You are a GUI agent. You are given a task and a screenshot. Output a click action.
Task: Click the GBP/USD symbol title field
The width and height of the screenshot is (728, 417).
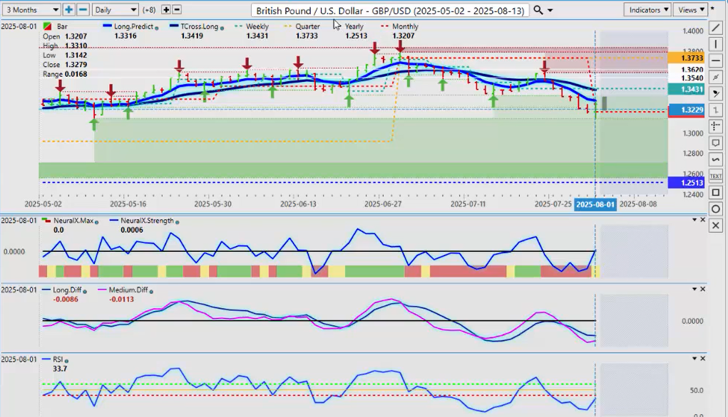click(x=390, y=11)
